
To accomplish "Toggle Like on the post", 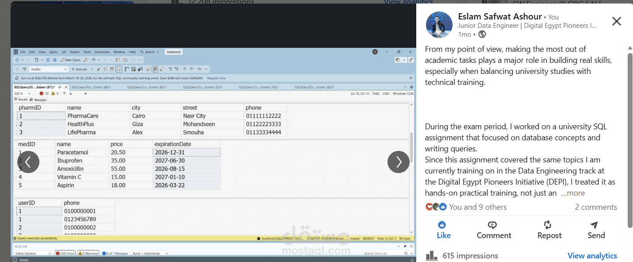I will [x=443, y=230].
